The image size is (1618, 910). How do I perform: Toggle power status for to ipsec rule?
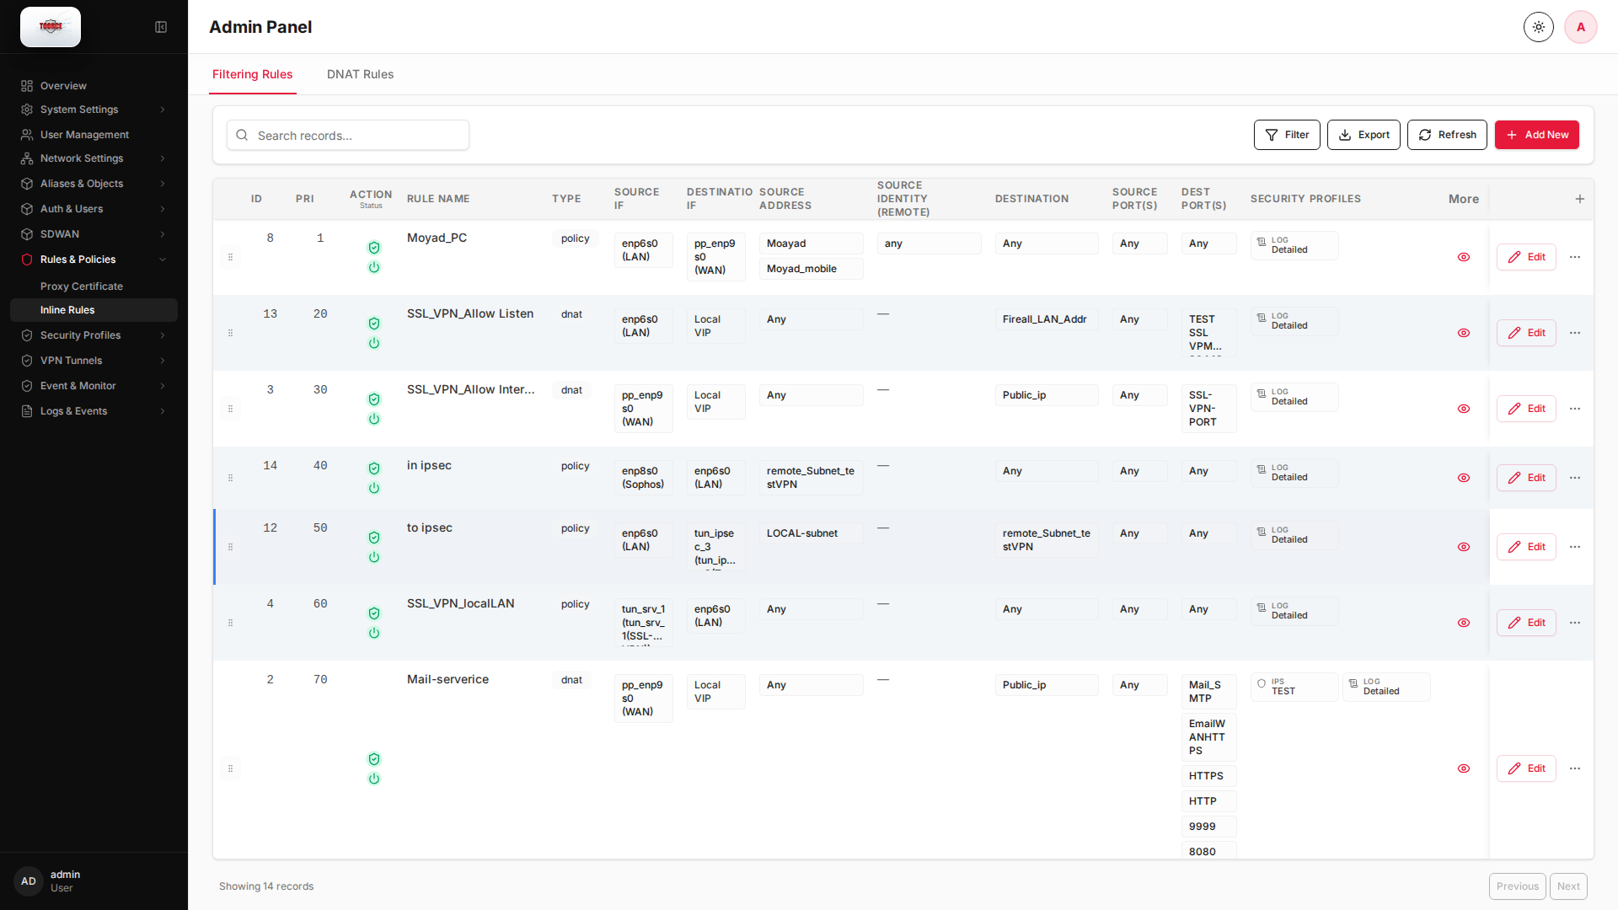coord(374,557)
